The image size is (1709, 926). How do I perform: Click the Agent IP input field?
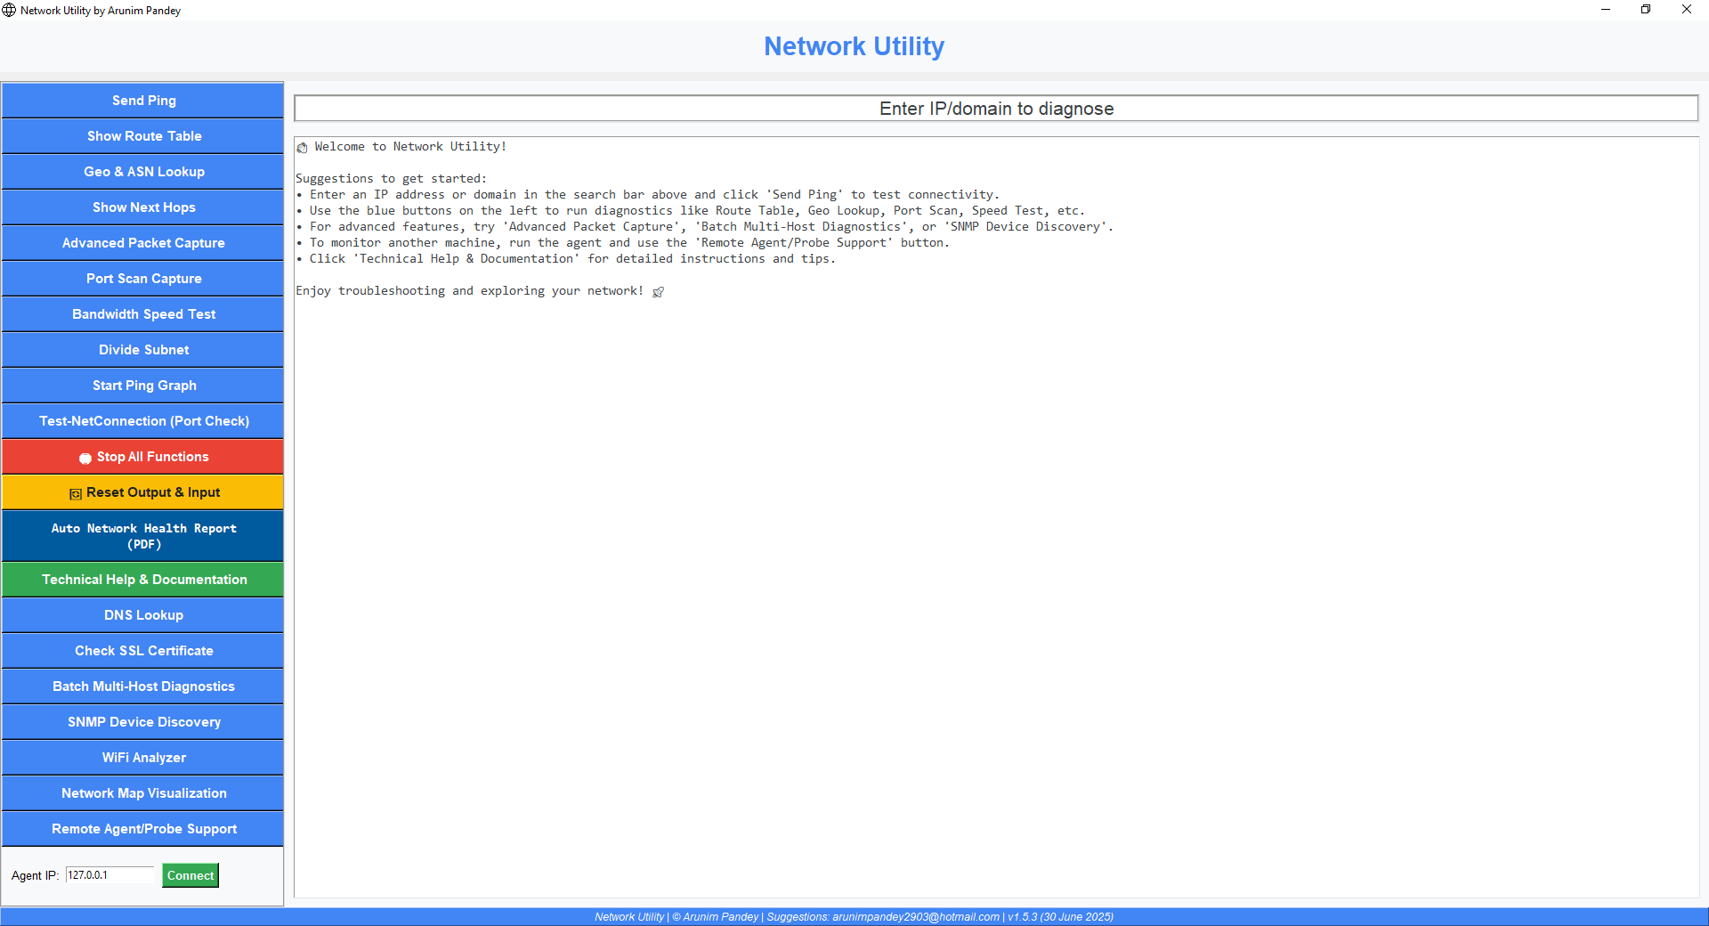[x=109, y=875]
